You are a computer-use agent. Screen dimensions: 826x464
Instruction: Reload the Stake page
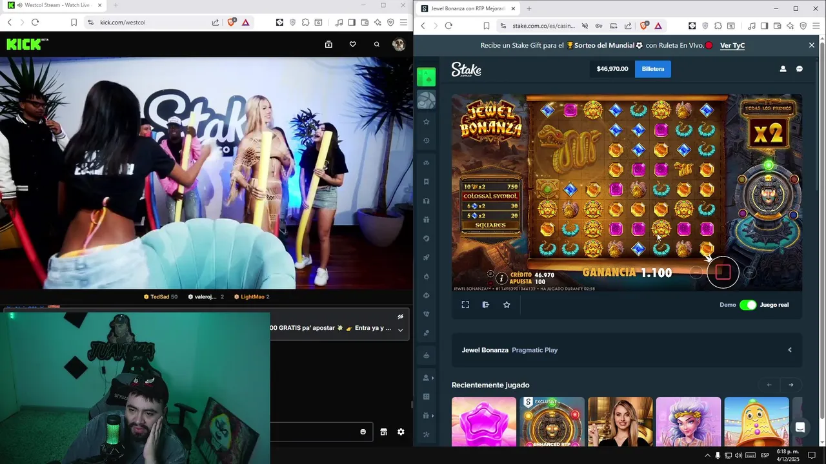[448, 26]
